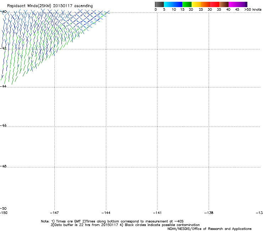Click the '>50 knots' legend label
This screenshot has width=263, height=231.
253,10
